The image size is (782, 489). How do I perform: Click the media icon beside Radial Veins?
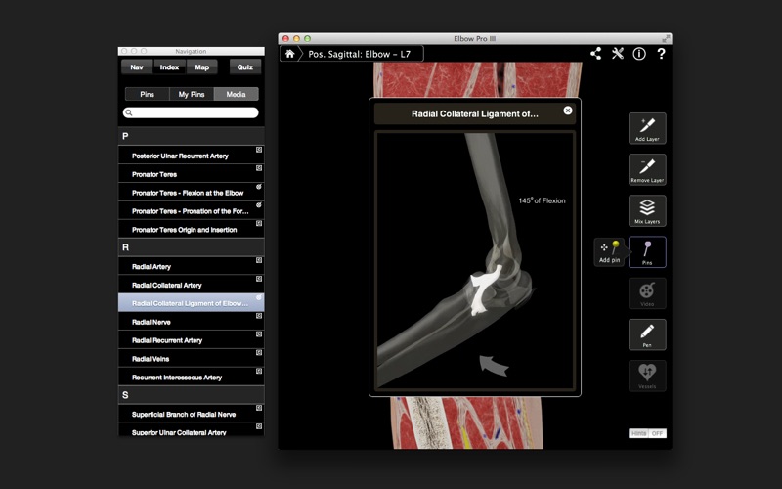pyautogui.click(x=259, y=353)
